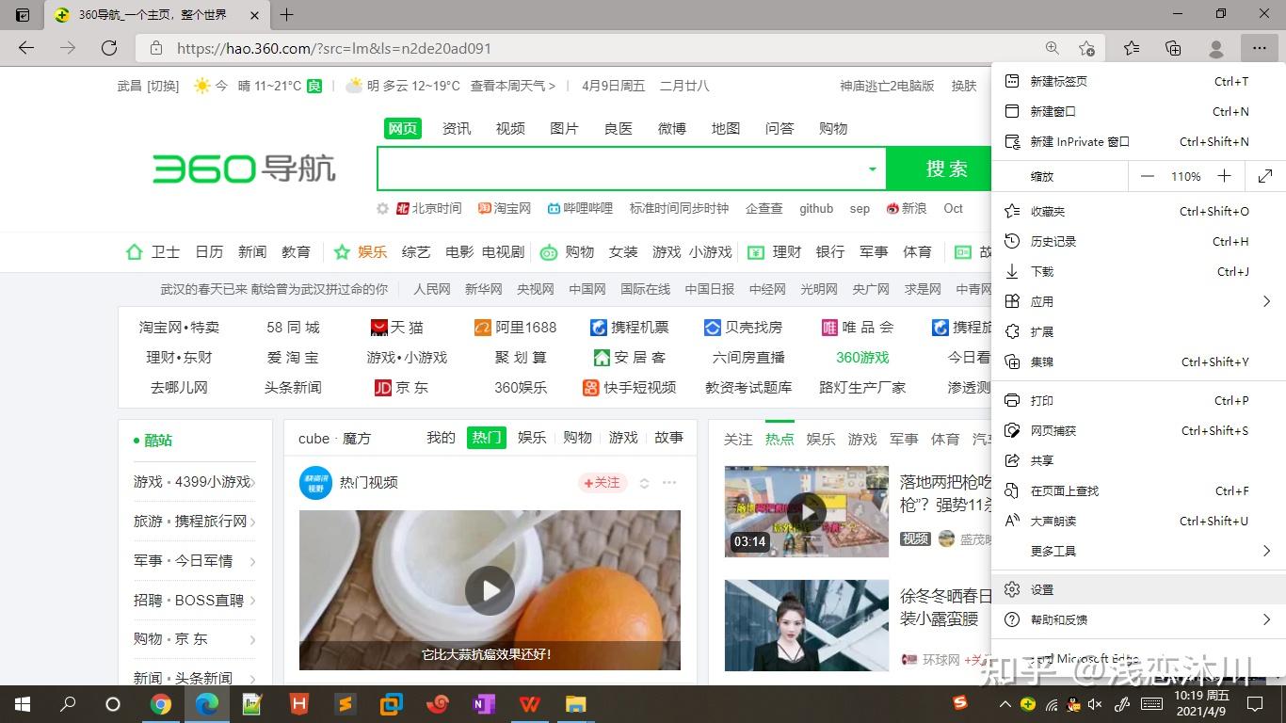Expand the 帮助和反馈 submenu
Screen dimensions: 1286x723
[x=1139, y=620]
